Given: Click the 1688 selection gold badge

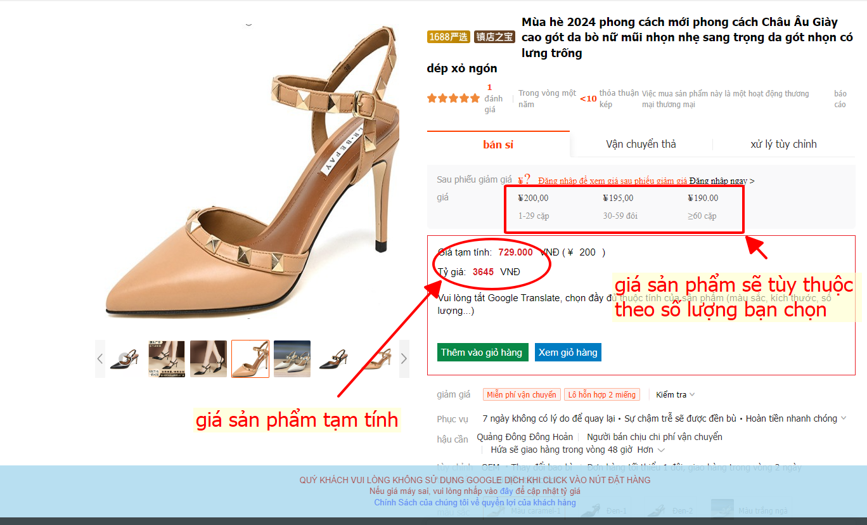Looking at the screenshot, I should tap(449, 37).
